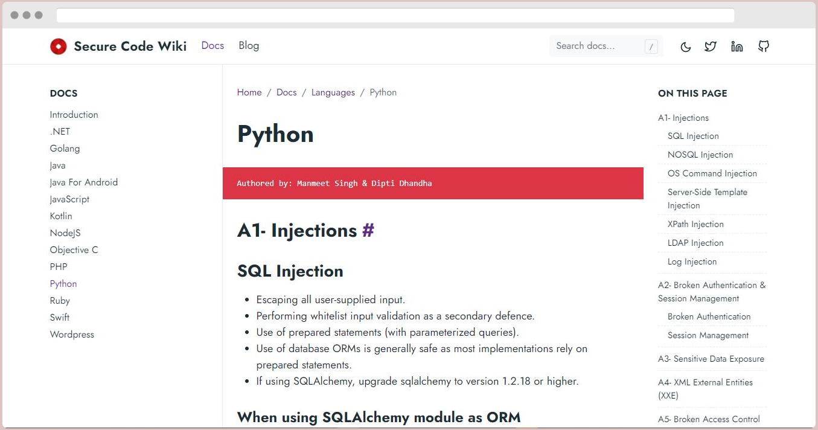Viewport: 818px width, 430px height.
Task: Open the GitHub icon link
Action: tap(764, 47)
